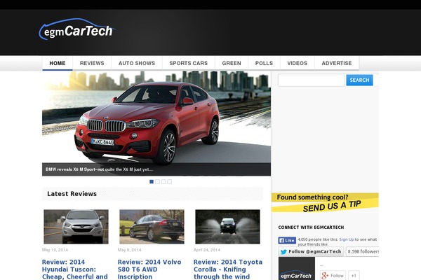Click the Send Us A Tip banner
The image size is (421, 280).
coord(325,202)
